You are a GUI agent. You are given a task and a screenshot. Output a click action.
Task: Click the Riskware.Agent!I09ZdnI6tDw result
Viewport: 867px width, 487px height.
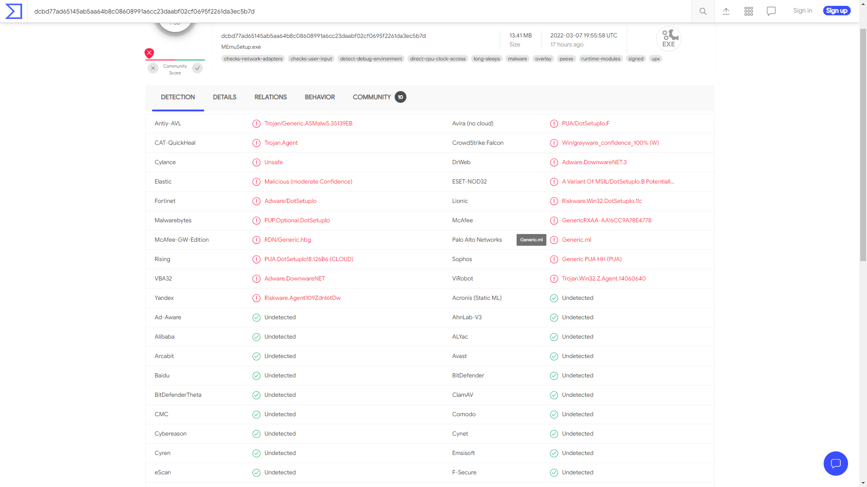click(303, 298)
